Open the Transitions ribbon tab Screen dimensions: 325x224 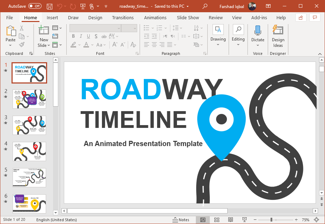(x=123, y=17)
